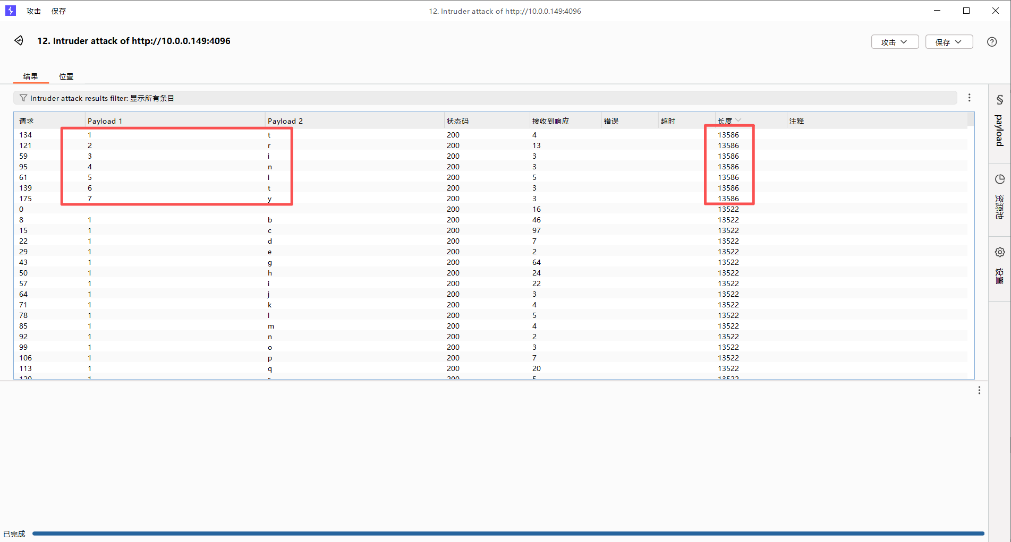This screenshot has width=1011, height=542.
Task: Maximize the Intruder attack window
Action: pos(966,11)
